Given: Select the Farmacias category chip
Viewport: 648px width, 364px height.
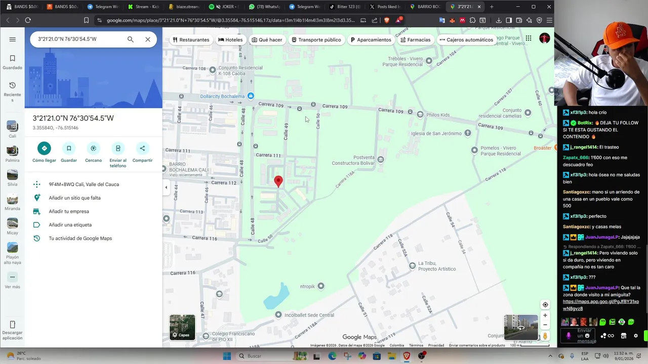Looking at the screenshot, I should pyautogui.click(x=415, y=39).
